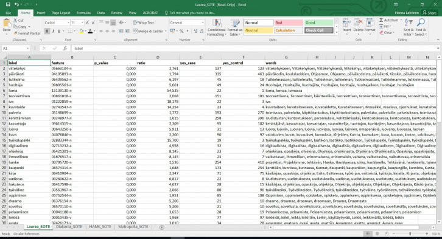Click the Decrease Decimal icon

pos(202,31)
